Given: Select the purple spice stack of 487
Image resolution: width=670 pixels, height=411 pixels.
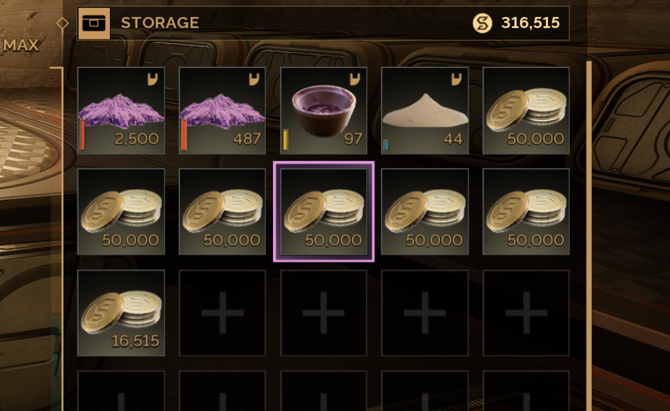Looking at the screenshot, I should click(x=222, y=110).
